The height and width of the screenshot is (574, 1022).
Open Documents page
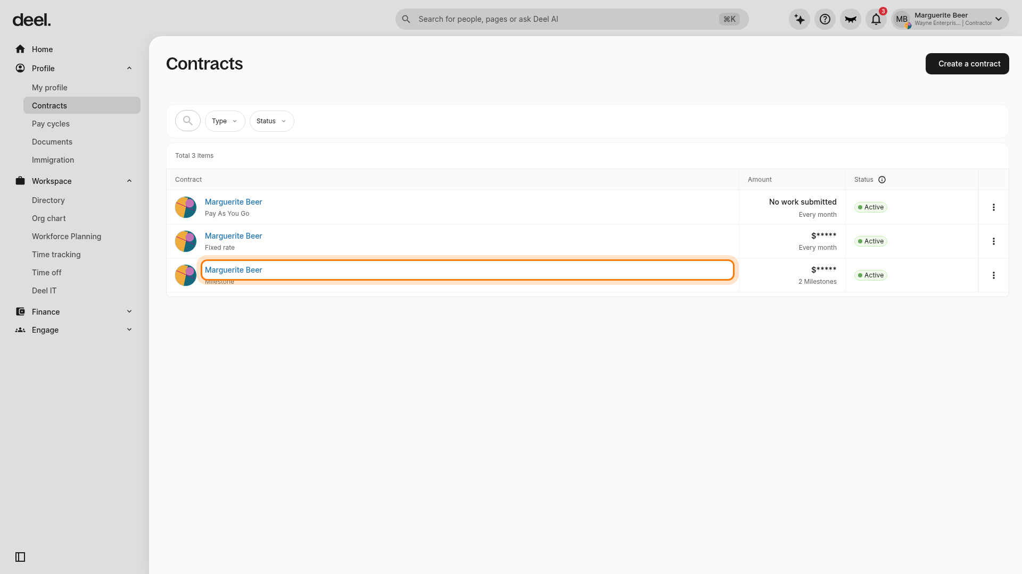point(52,142)
